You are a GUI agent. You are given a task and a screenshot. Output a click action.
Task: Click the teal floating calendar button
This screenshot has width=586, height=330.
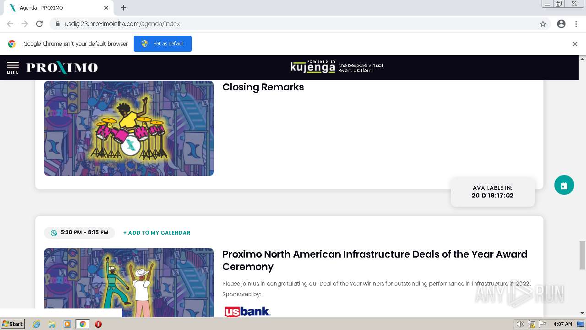[x=564, y=185]
